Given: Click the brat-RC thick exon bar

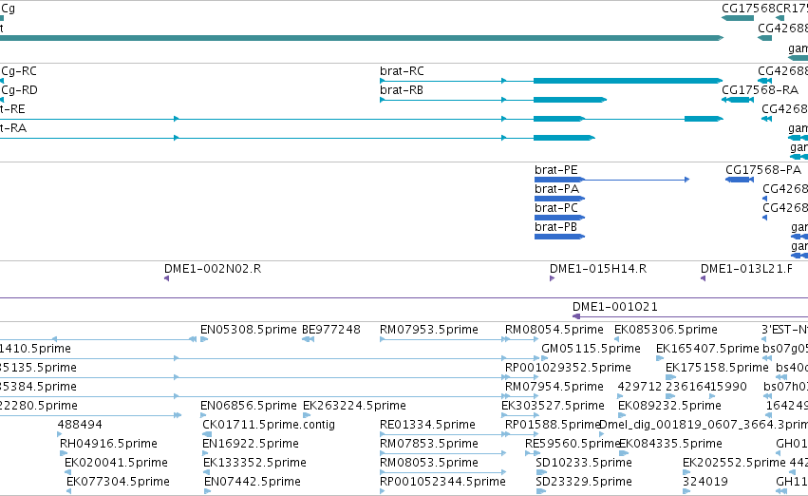Looking at the screenshot, I should pos(629,81).
